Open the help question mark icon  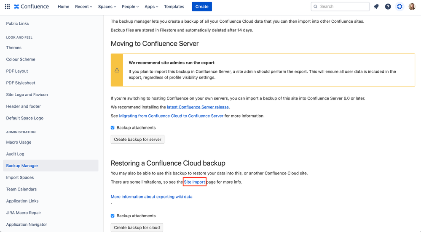point(388,7)
